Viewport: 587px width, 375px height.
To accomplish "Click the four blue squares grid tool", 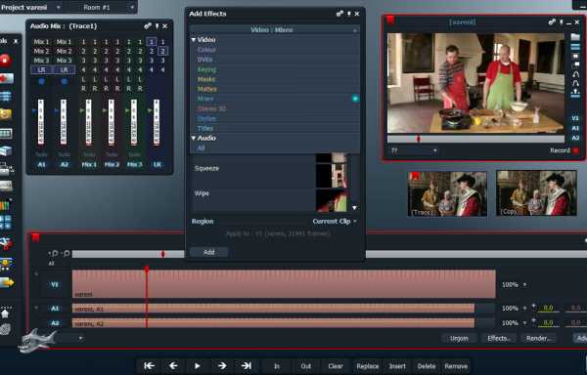I will pyautogui.click(x=5, y=223).
